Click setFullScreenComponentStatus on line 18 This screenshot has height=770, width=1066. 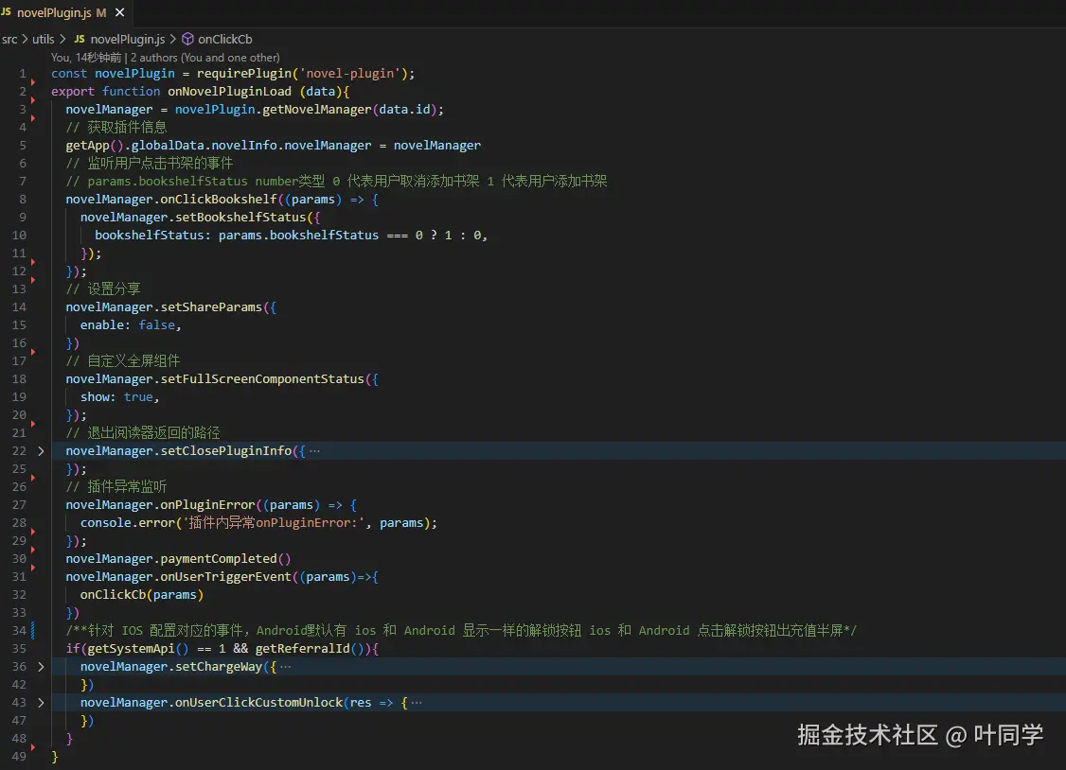tap(262, 379)
